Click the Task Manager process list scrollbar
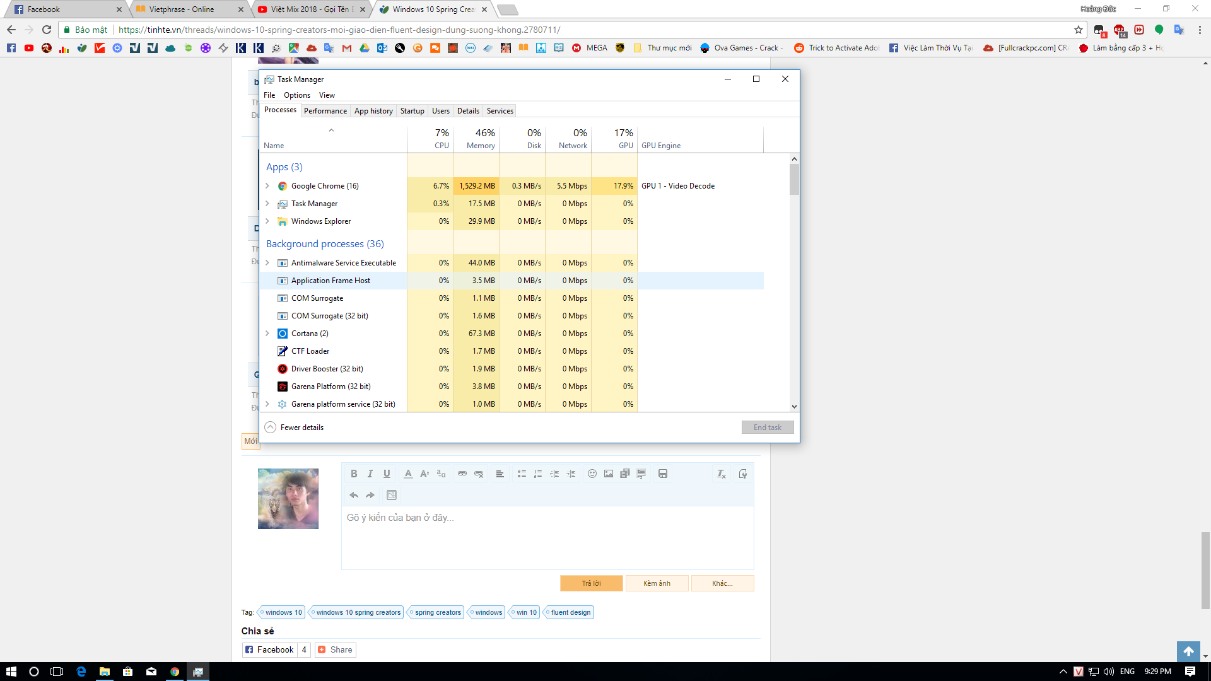The width and height of the screenshot is (1211, 681). pos(794,179)
